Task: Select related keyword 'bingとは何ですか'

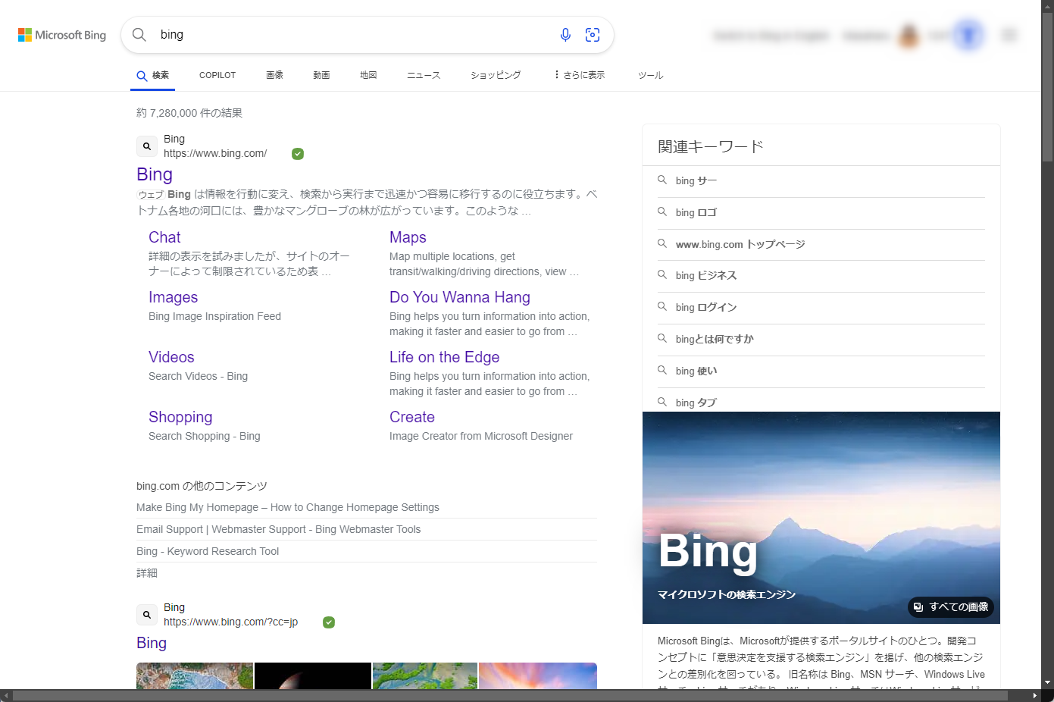Action: (x=715, y=339)
